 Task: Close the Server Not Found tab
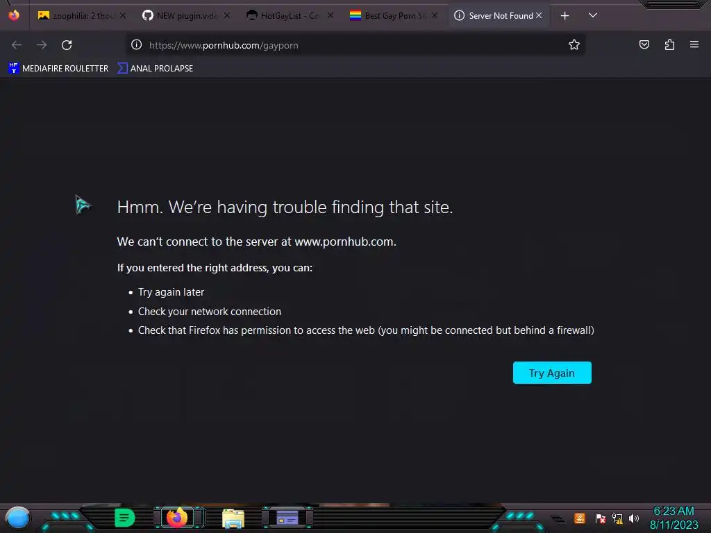(x=539, y=15)
